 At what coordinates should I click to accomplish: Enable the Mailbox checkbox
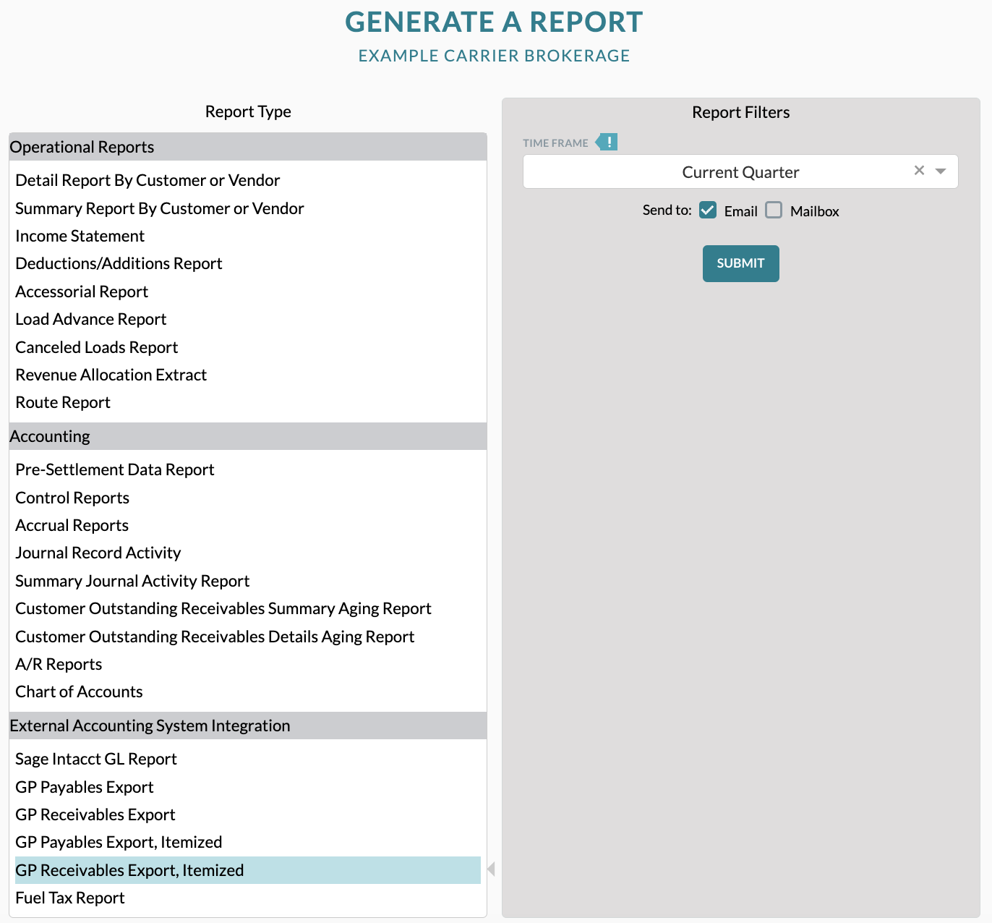774,210
